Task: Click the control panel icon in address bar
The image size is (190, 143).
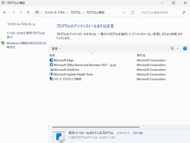Action: point(37,12)
